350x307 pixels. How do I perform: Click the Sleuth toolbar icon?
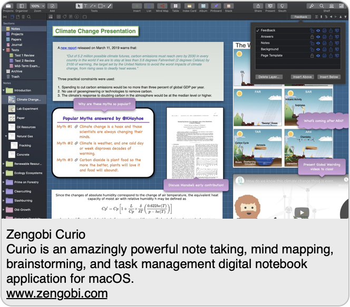pos(283,6)
